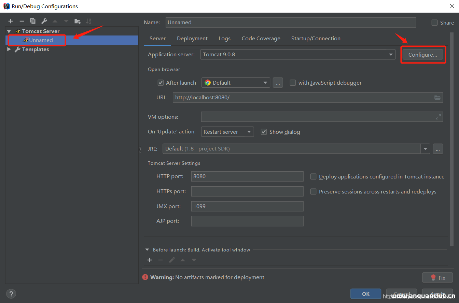Open the Code Coverage tab

coord(261,39)
